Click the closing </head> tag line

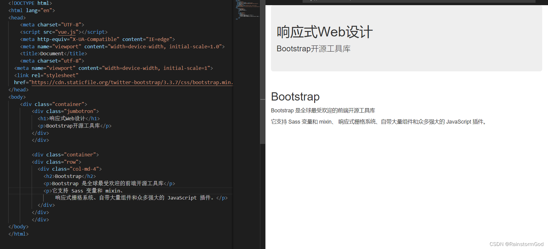19,90
